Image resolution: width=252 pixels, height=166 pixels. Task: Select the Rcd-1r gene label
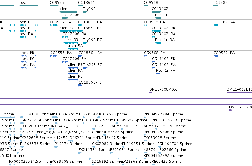tap(161, 15)
